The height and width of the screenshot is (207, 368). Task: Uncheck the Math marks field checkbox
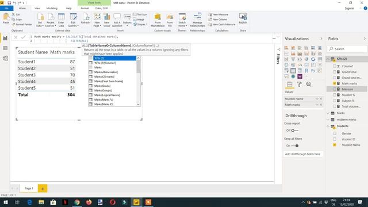point(335,83)
